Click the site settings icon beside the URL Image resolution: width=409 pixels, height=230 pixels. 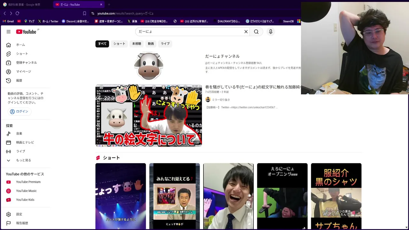coord(93,13)
